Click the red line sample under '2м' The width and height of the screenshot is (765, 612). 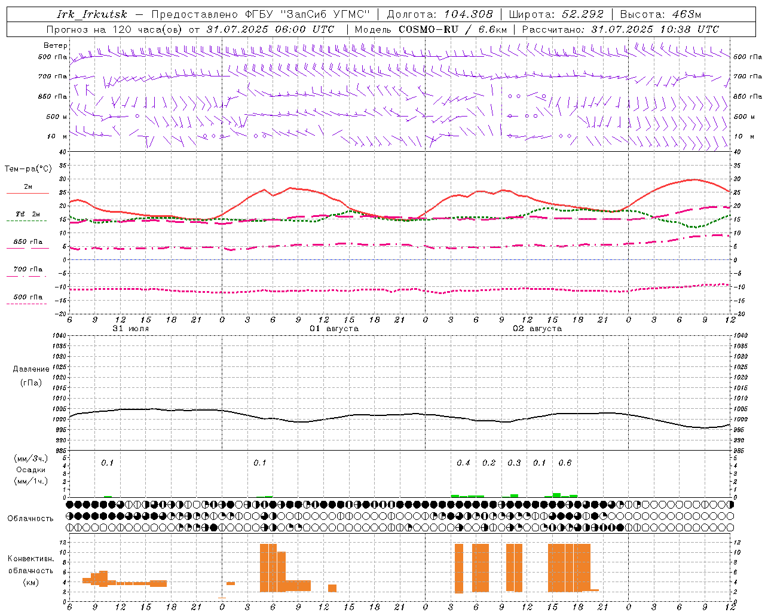tap(27, 194)
